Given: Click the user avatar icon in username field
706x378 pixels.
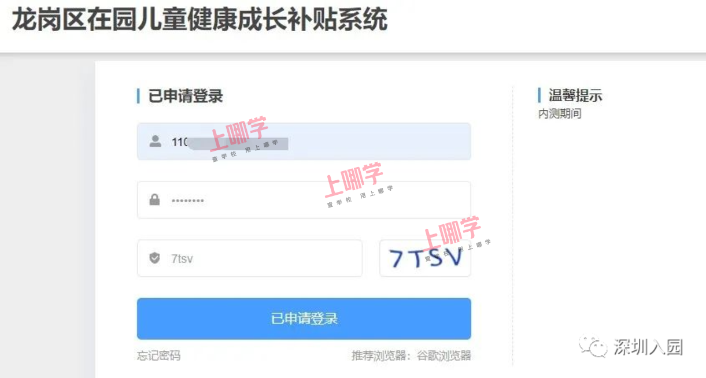Looking at the screenshot, I should click(155, 142).
